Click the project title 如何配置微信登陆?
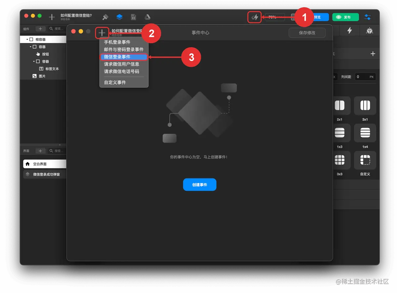This screenshot has width=397, height=293. coord(76,16)
